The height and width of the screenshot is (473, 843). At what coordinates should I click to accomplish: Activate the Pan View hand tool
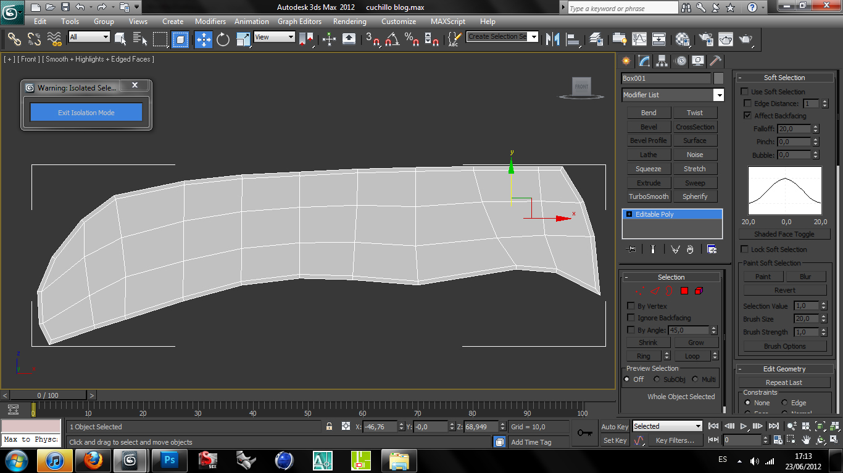click(807, 440)
